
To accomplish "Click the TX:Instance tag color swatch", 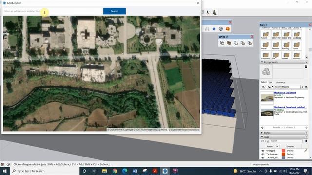I will (283, 154).
